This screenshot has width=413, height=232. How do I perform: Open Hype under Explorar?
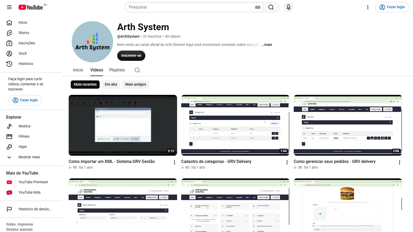(x=31, y=147)
